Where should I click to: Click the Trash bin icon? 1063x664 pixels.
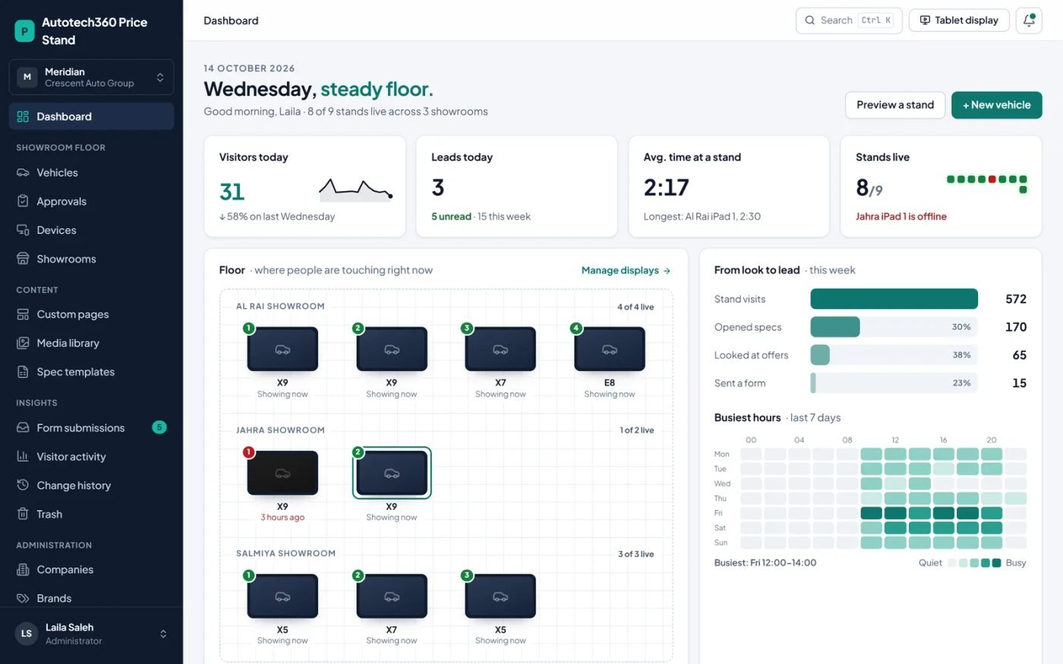(x=23, y=514)
